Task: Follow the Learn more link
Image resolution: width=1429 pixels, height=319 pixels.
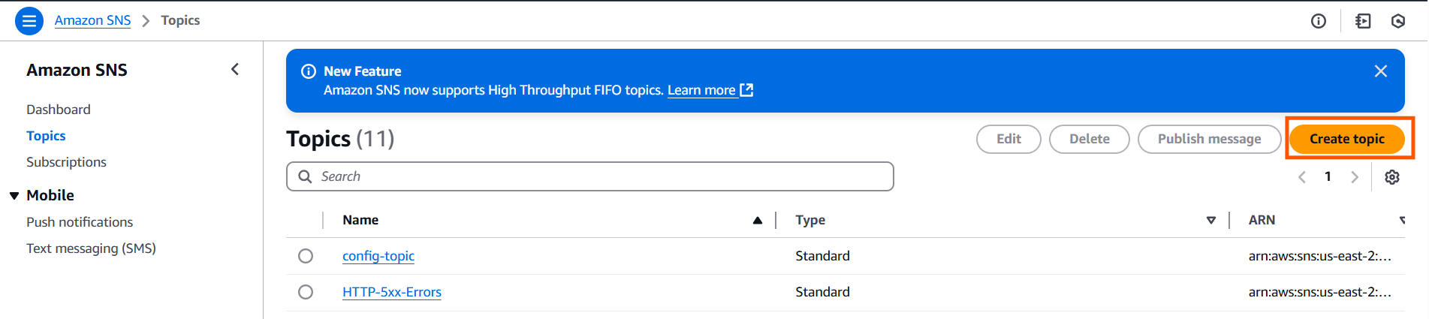Action: click(701, 90)
